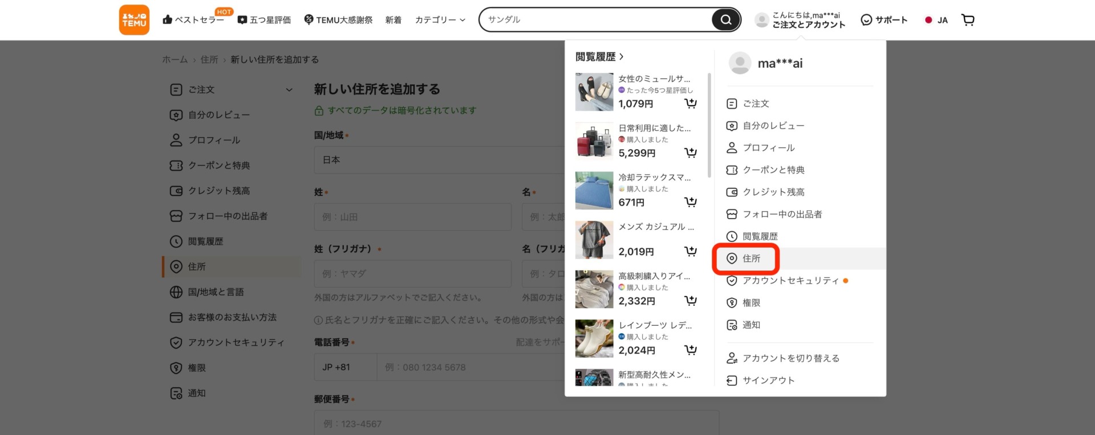Add 1,079円 item to cart

click(690, 104)
